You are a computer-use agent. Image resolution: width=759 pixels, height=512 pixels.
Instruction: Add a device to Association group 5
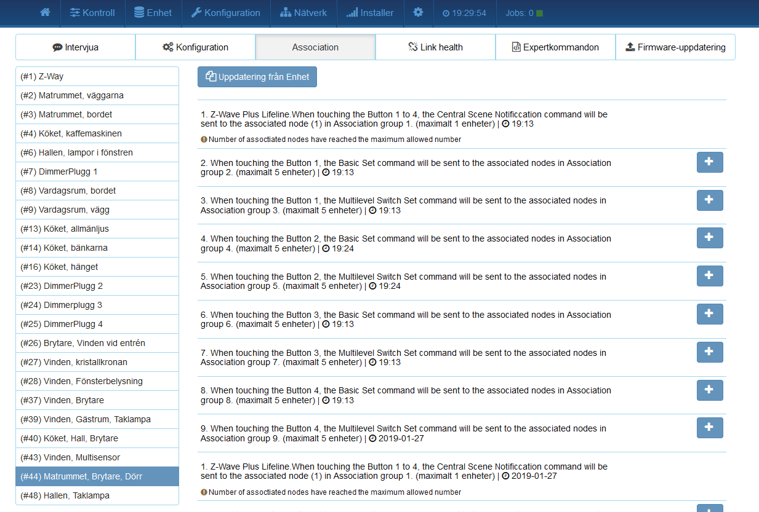coord(709,275)
